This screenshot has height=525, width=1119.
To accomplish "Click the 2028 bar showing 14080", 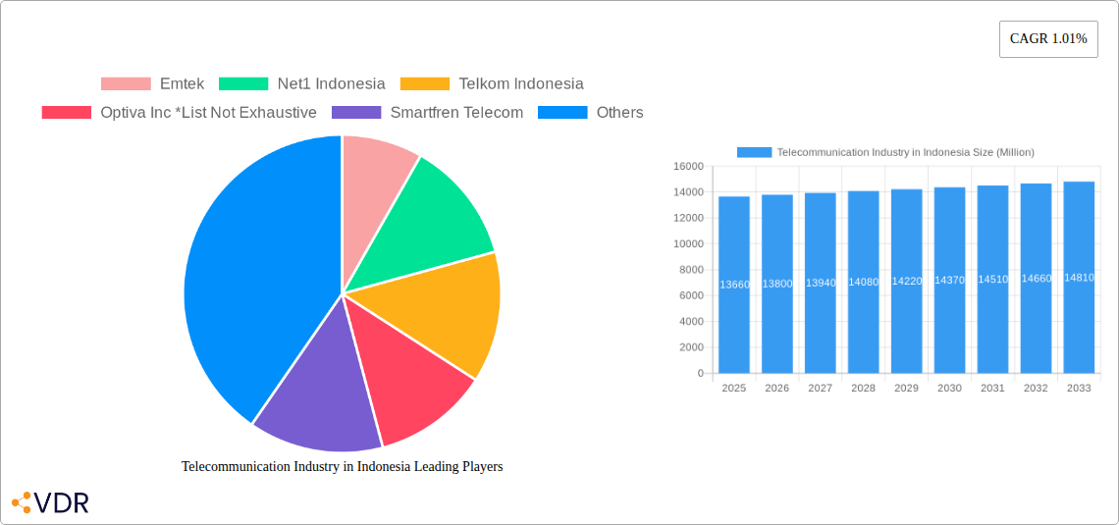I will tap(864, 282).
